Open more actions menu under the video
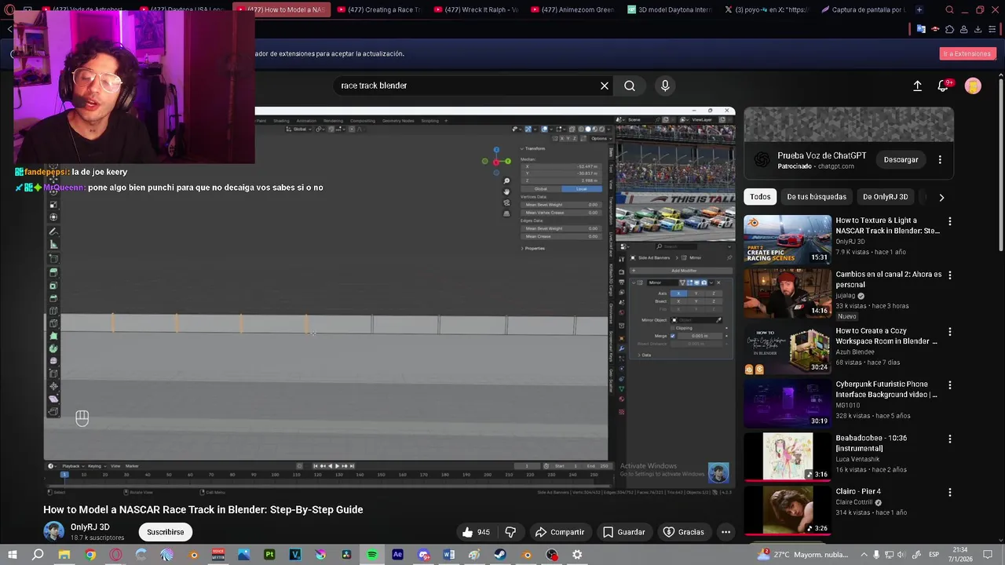Viewport: 1005px width, 565px height. point(725,532)
